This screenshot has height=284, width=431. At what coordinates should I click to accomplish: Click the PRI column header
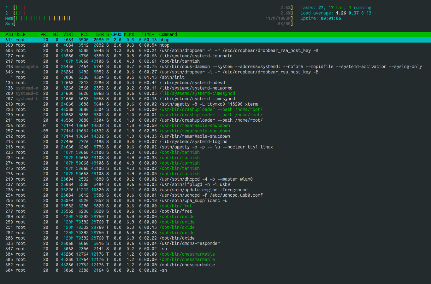pyautogui.click(x=44, y=34)
